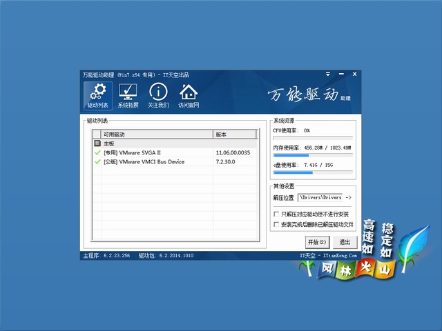442x331 pixels.
Task: Enable 安装完成后删除已解压驱动文件 checkbox
Action: pos(276,224)
